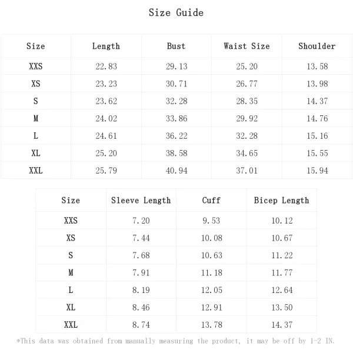Click the "Size Guide" title
The height and width of the screenshot is (353, 353).
(x=176, y=13)
